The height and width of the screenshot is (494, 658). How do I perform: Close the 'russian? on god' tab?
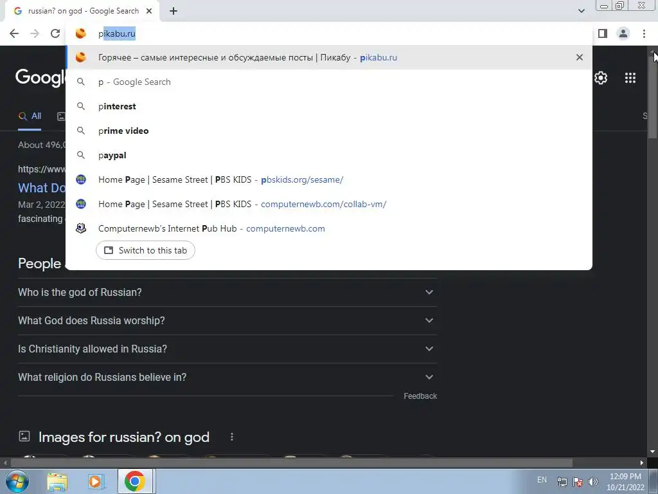tap(149, 11)
